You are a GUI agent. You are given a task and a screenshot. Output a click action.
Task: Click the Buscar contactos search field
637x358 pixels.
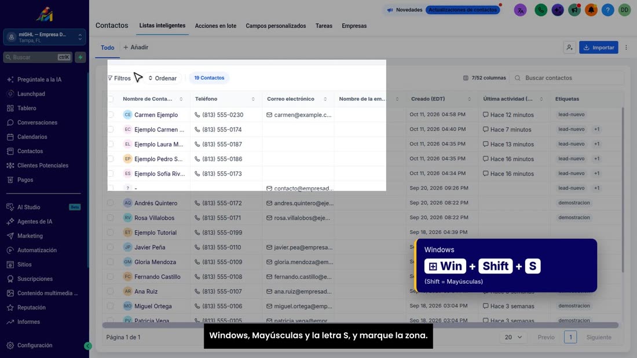pyautogui.click(x=567, y=78)
